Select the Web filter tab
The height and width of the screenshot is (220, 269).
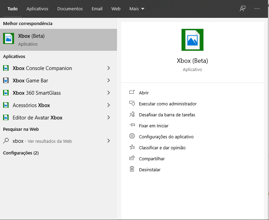click(116, 9)
